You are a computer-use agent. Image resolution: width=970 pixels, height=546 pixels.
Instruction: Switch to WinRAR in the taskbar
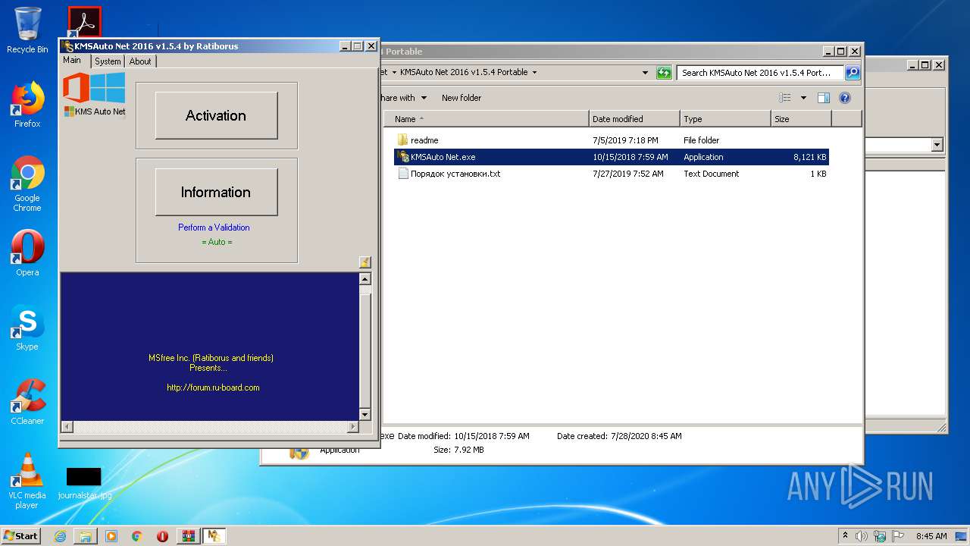(189, 536)
